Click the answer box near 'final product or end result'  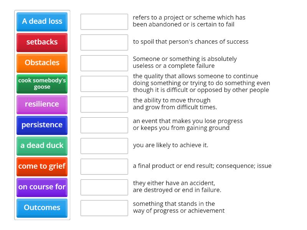point(104,166)
